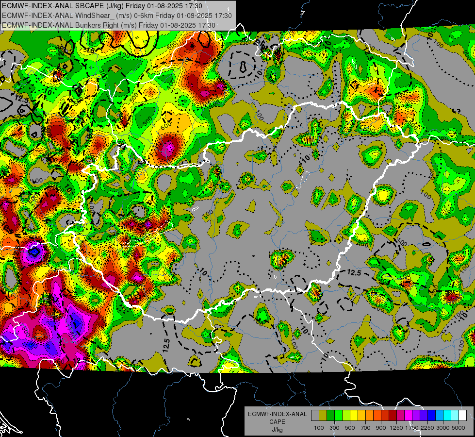Pick the dark green swatch in the legend
475x437 pixels.
tap(330, 415)
